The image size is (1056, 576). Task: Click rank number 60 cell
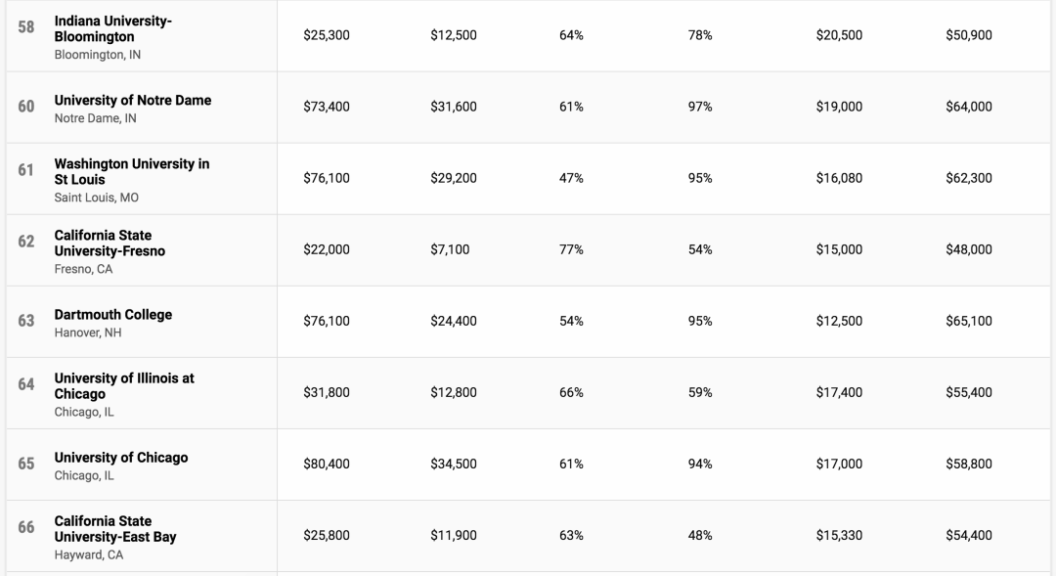pos(26,107)
